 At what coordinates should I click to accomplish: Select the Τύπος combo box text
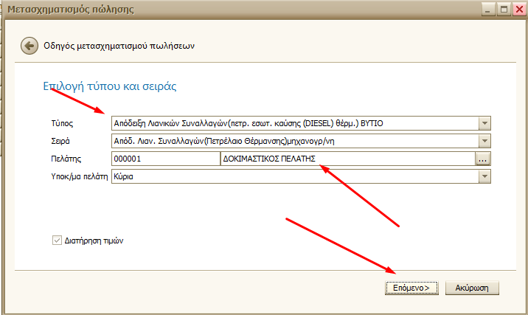coord(293,123)
